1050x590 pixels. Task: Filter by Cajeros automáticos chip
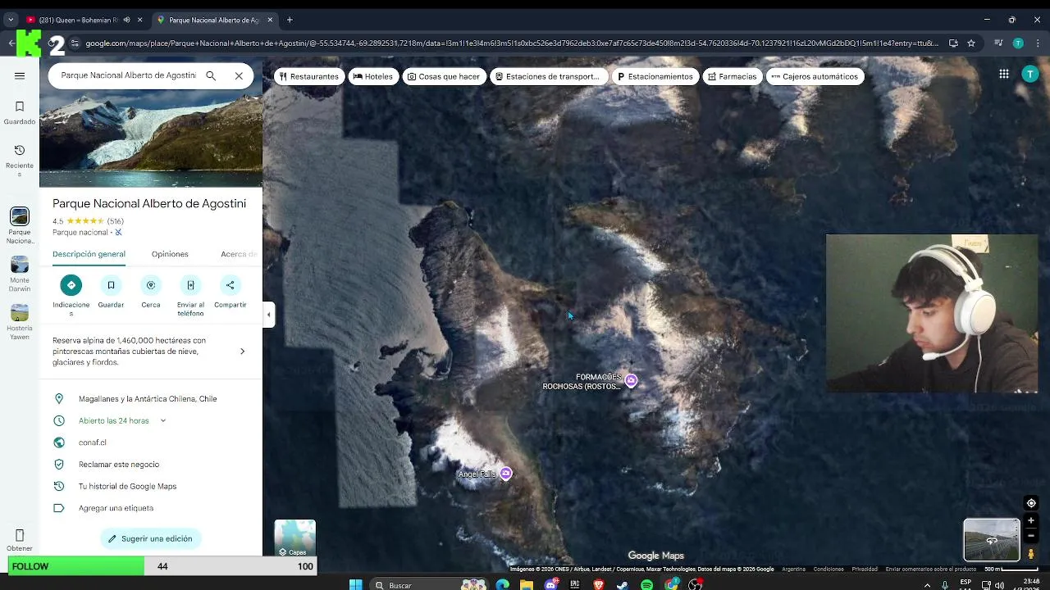[815, 76]
